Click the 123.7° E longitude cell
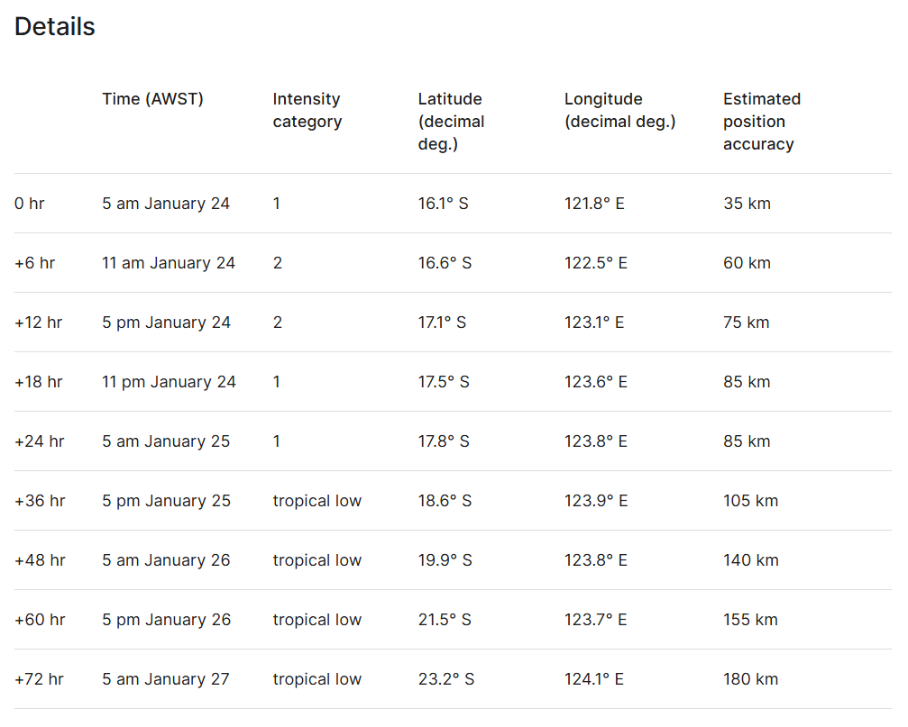The image size is (908, 727). click(595, 620)
